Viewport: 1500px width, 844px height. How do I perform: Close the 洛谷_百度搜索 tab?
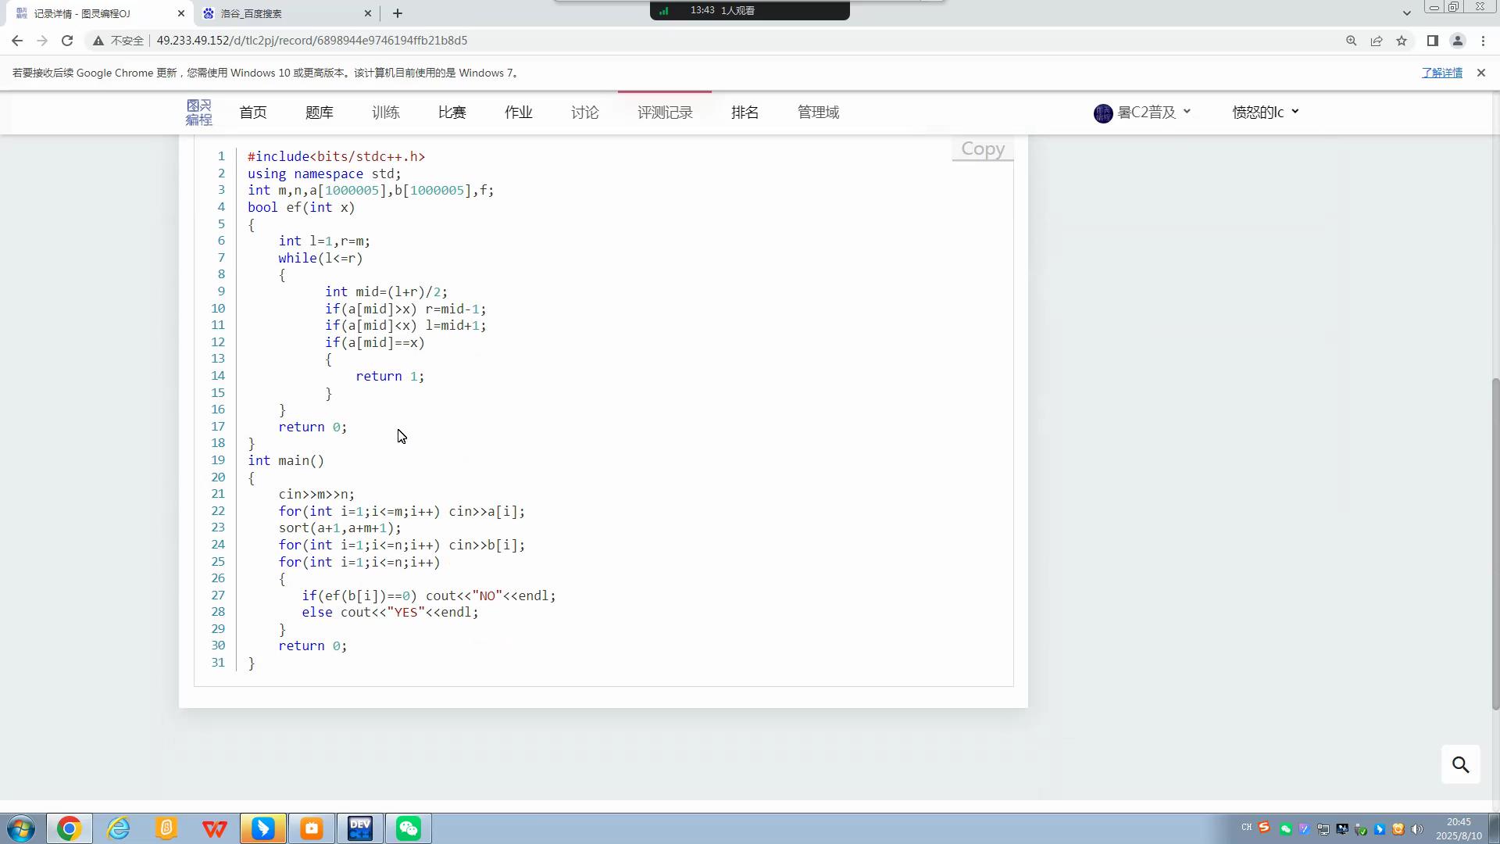click(368, 13)
